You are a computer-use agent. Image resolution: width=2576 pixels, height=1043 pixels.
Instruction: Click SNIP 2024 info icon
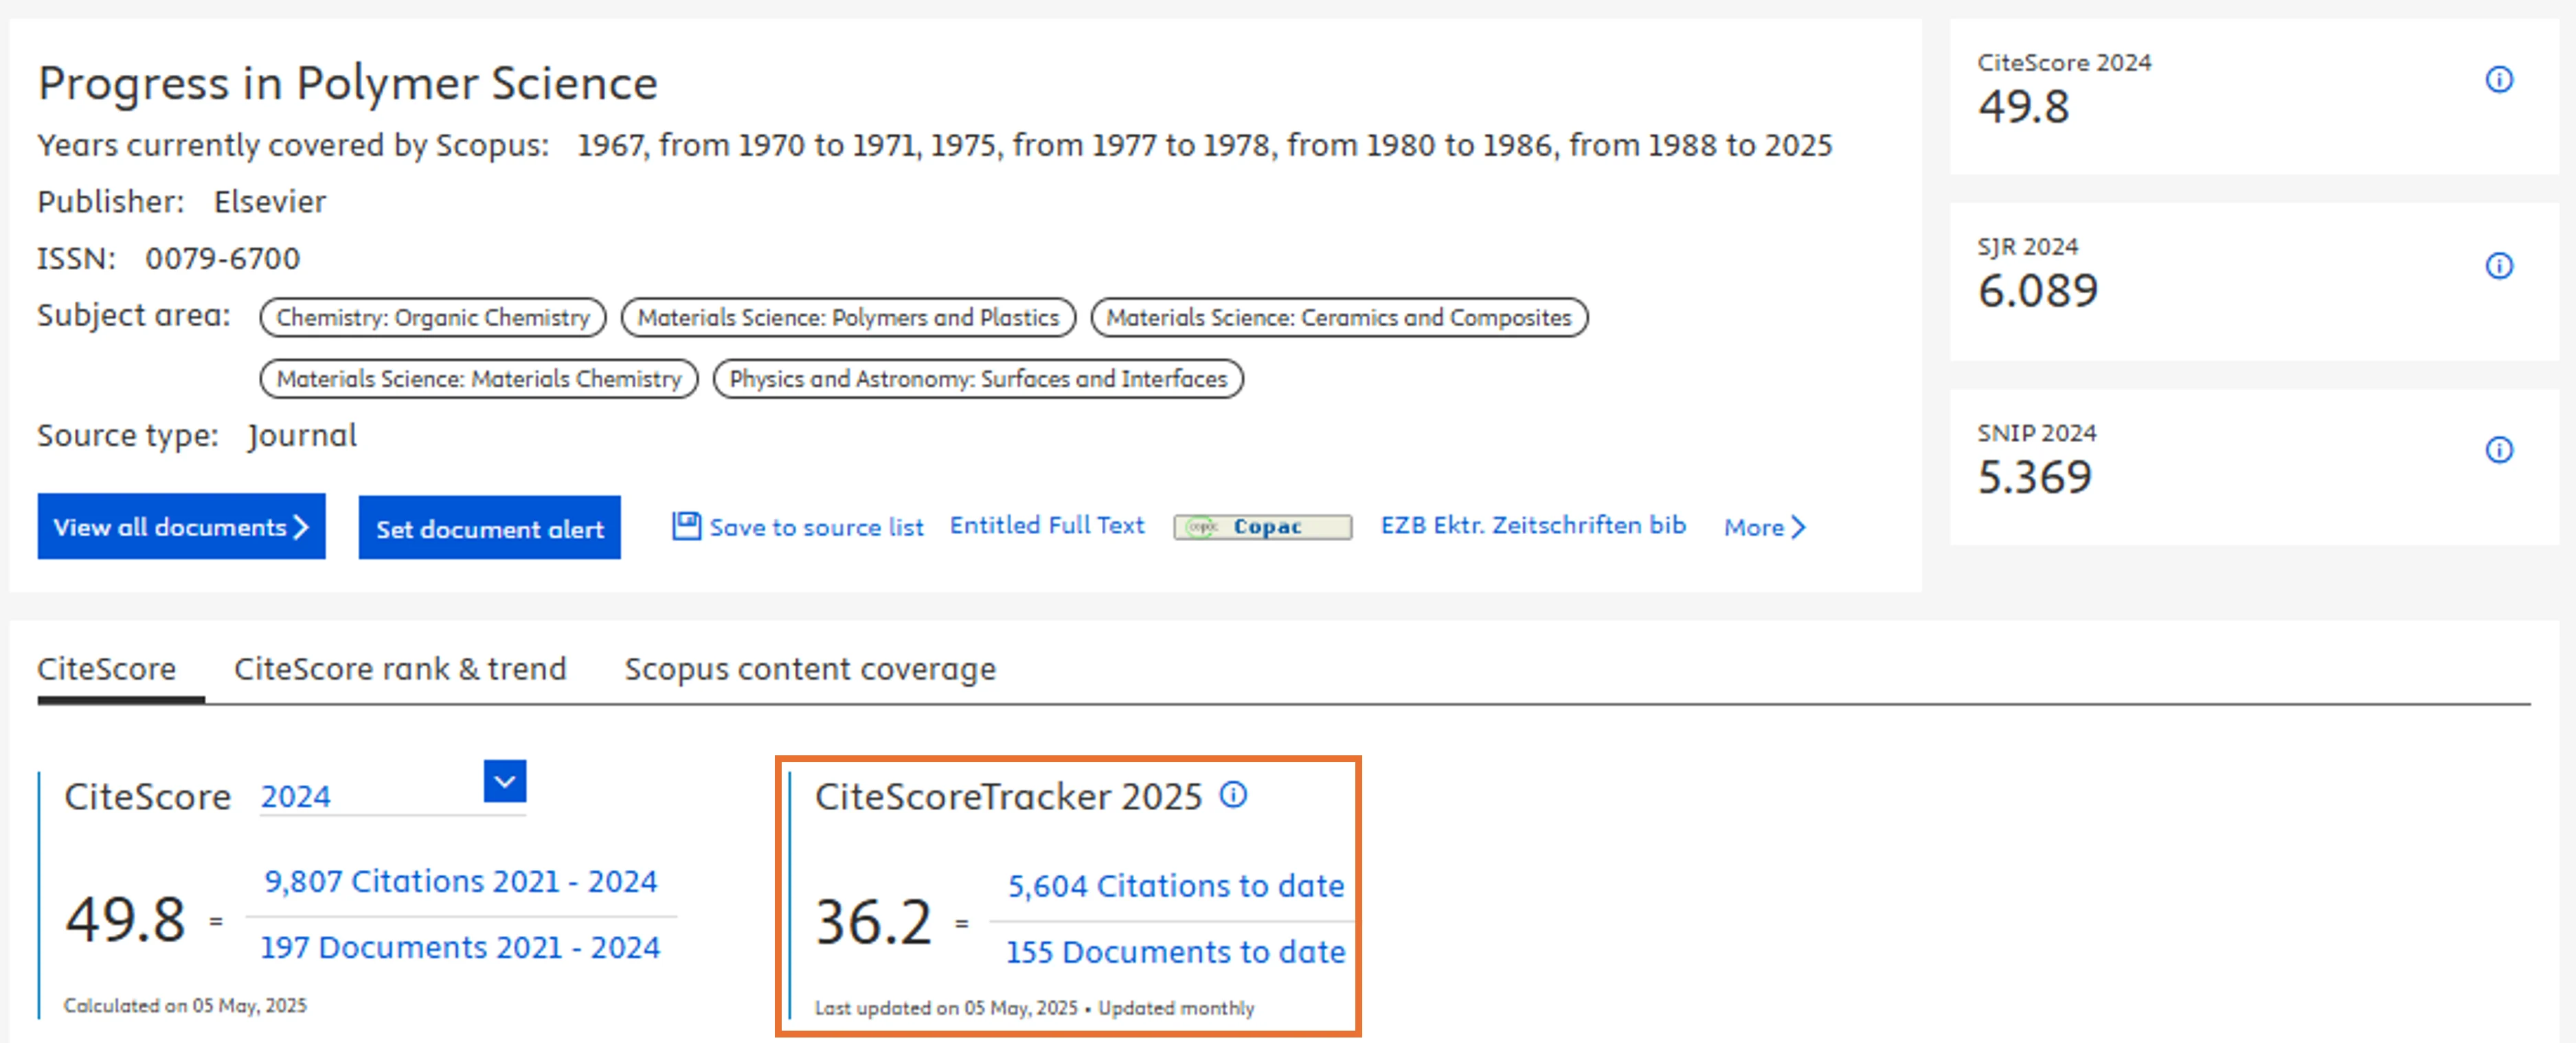coord(2498,450)
